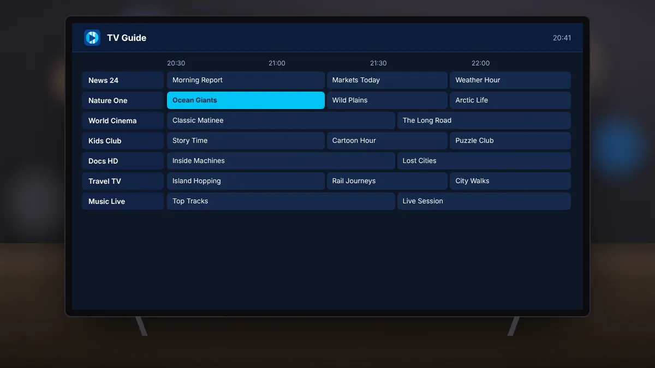Click the 20:30 time column header
Screen dimensions: 655x368
(x=176, y=63)
